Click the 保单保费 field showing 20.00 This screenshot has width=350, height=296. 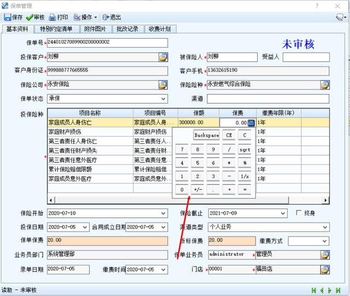107,241
